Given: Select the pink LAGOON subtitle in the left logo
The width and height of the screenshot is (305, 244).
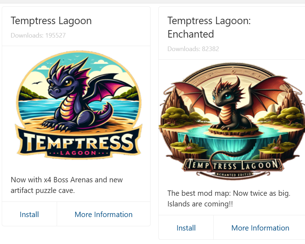Looking at the screenshot, I should [78, 153].
